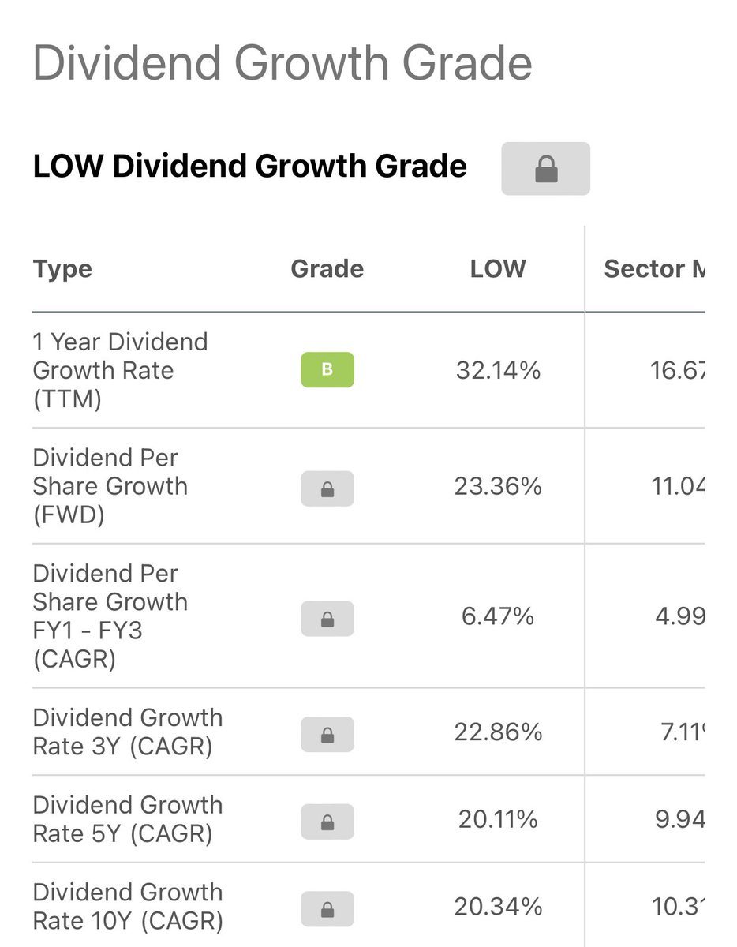Click the LOW Dividend Growth Grade section title
Image resolution: width=737 pixels, height=947 pixels.
coord(249,167)
